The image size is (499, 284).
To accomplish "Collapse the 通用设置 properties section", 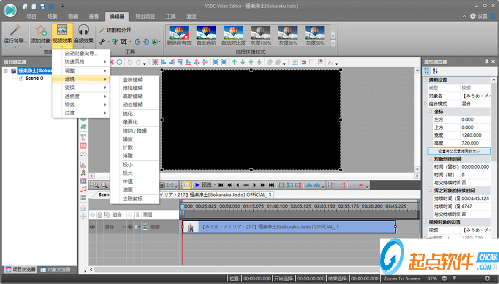I will (x=425, y=80).
